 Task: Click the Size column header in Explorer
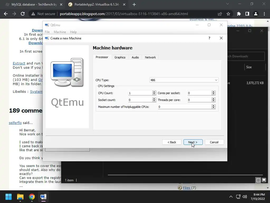click(249, 67)
